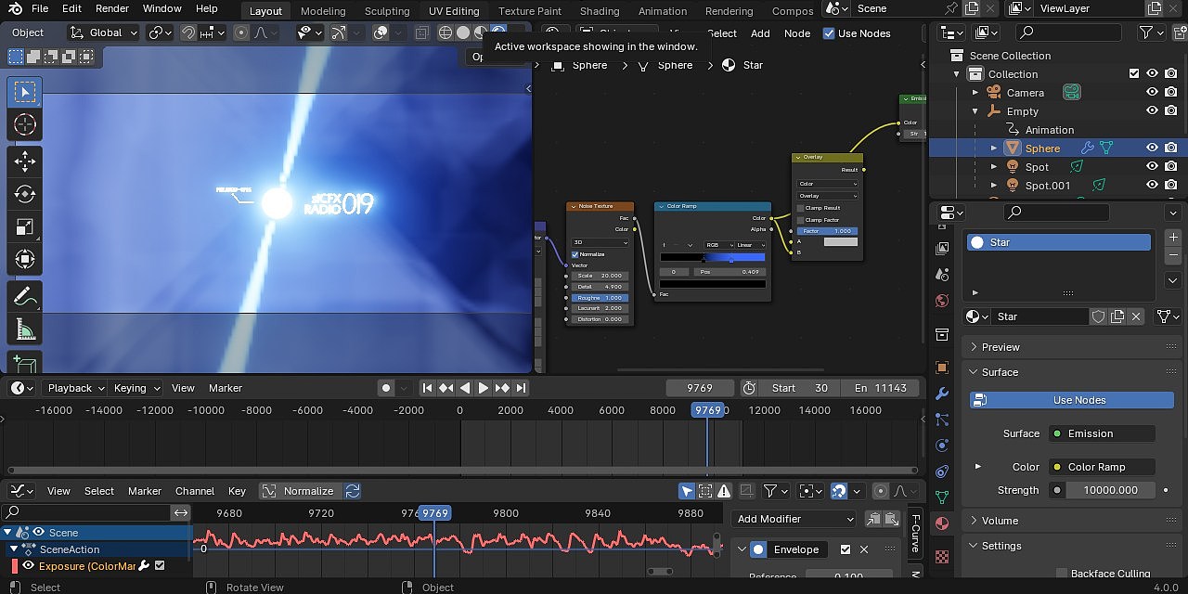Toggle the Envelope modifier enable checkbox
Image resolution: width=1188 pixels, height=594 pixels.
click(845, 549)
